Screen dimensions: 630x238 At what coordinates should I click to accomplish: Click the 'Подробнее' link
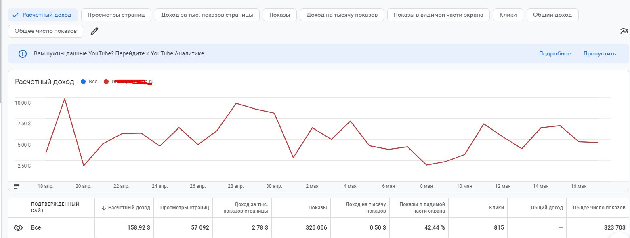554,54
